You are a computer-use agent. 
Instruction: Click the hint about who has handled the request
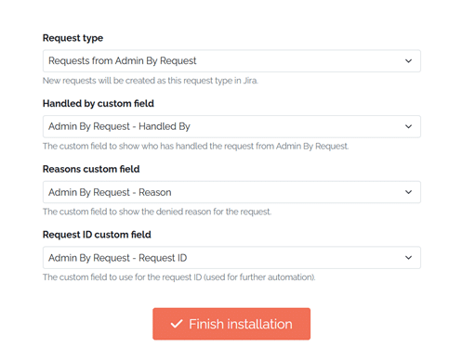[x=195, y=146]
